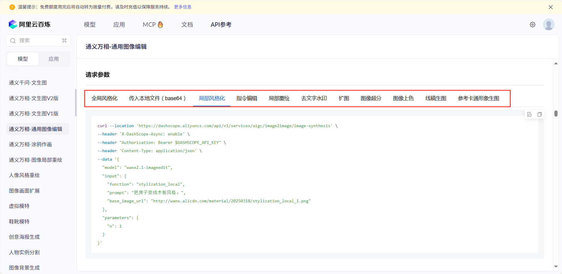Open 通义万相-图像局部重绘 in the sidebar
Viewport: 562px width, 274px height.
pos(36,160)
